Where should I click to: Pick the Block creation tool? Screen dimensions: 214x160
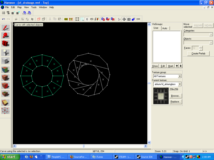click(6, 60)
